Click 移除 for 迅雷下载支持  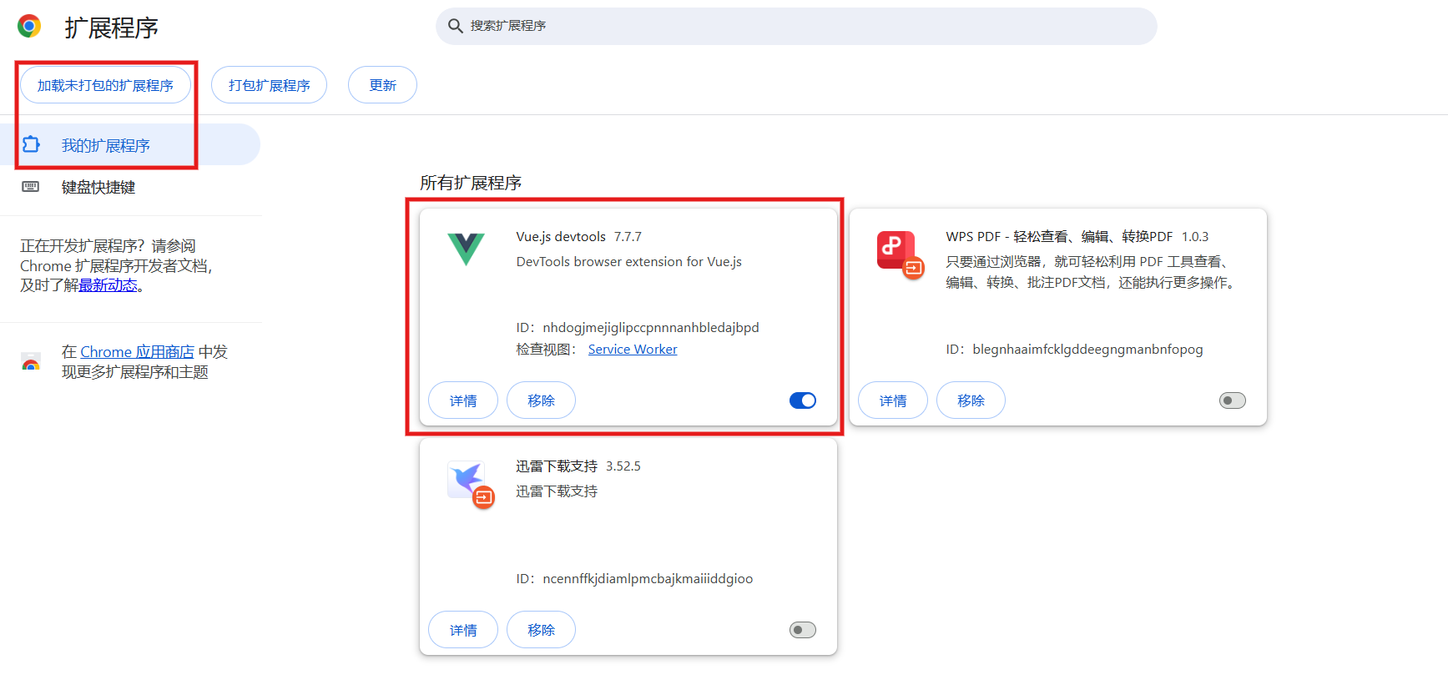[x=541, y=630]
